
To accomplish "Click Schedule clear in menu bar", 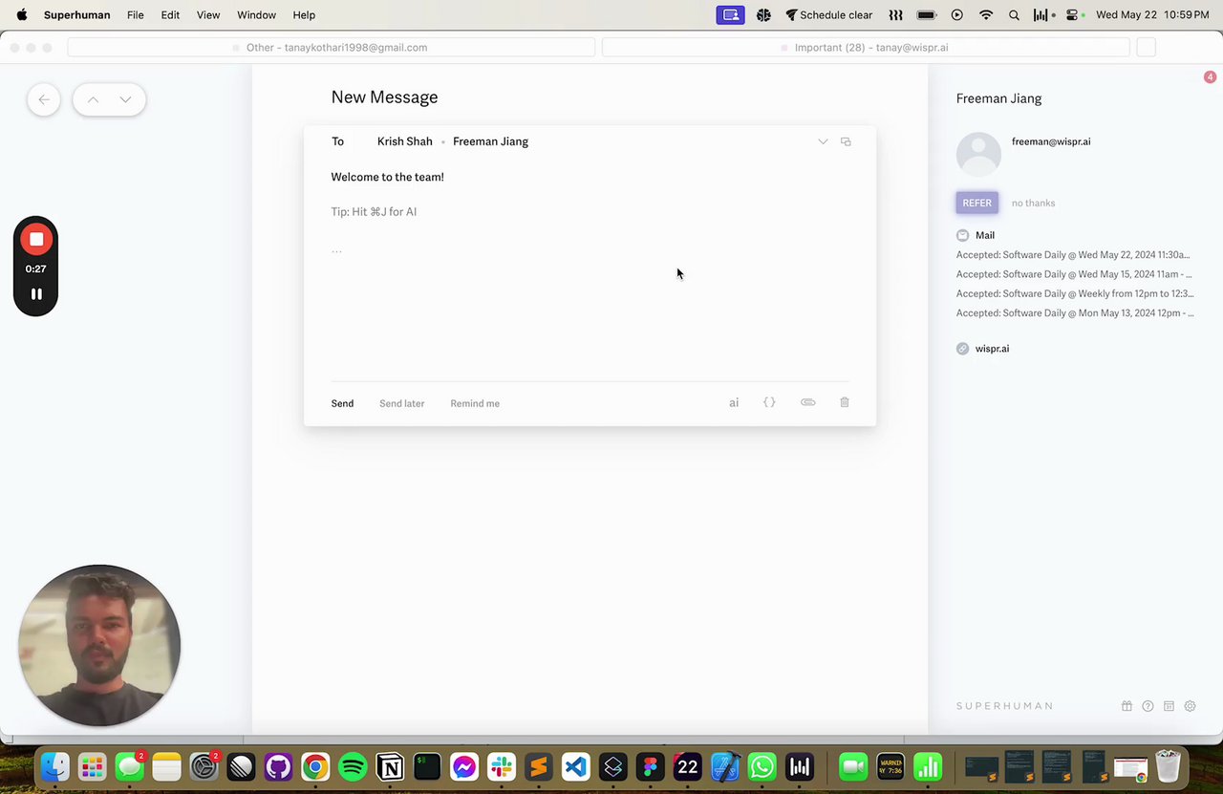I will pyautogui.click(x=828, y=15).
